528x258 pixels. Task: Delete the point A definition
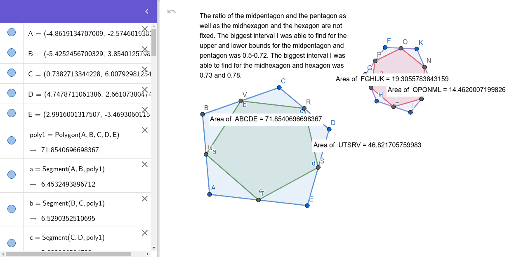144,30
